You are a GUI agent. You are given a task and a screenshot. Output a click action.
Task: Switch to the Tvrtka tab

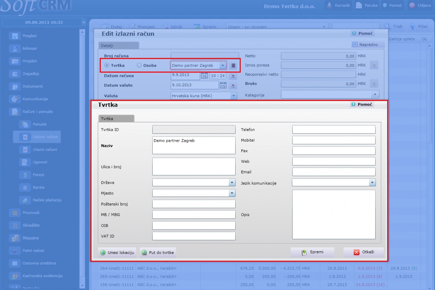116,119
